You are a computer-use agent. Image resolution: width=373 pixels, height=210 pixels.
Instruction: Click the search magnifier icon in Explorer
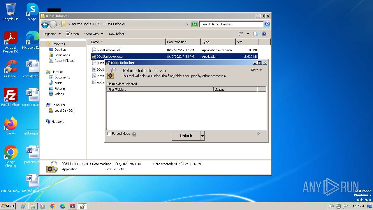tap(267, 24)
